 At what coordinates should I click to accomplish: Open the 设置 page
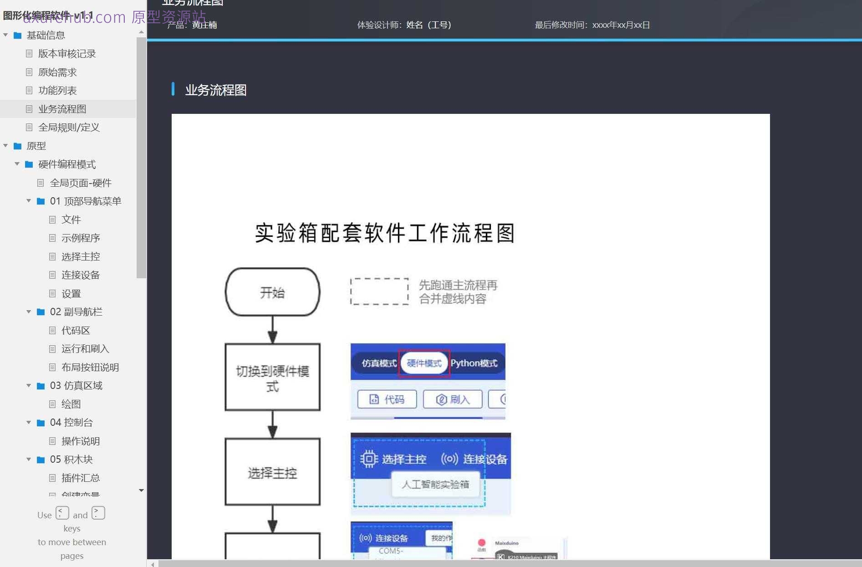[72, 293]
